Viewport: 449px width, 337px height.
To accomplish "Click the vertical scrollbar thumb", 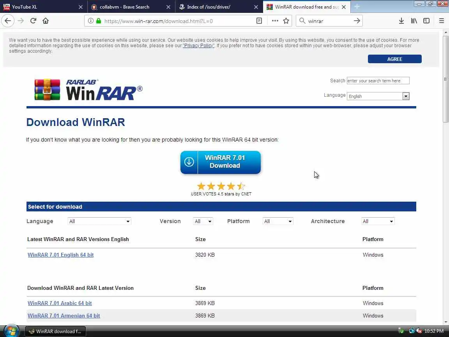I will point(445,79).
